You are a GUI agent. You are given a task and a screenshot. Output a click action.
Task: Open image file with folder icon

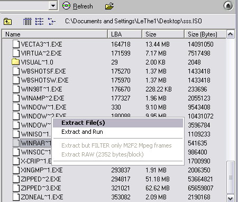109,6
